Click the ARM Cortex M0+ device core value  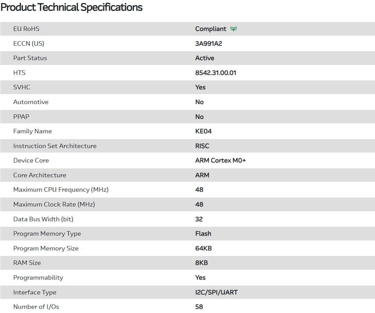click(x=220, y=160)
